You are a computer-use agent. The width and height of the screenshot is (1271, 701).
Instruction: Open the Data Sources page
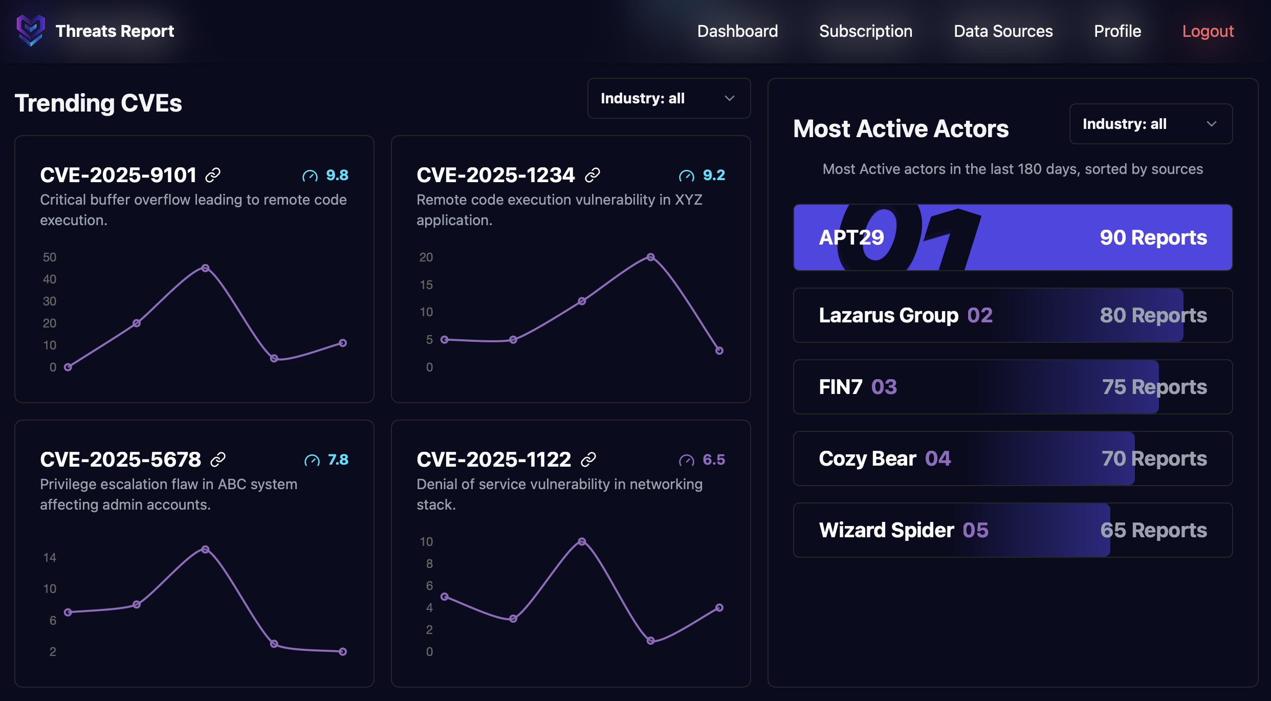point(1003,31)
